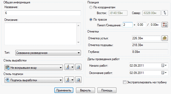This screenshot has height=94, width=171.
Task: Pick station on alignment icon next to offset
Action: [x=165, y=25]
